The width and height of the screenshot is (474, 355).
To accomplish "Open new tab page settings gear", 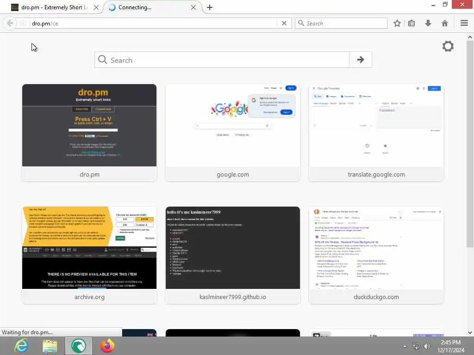I will click(x=448, y=46).
